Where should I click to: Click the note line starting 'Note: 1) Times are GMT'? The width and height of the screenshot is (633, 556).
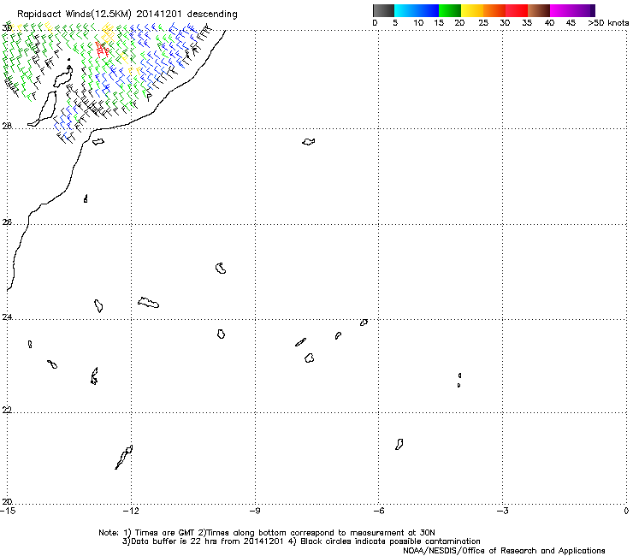(x=267, y=533)
